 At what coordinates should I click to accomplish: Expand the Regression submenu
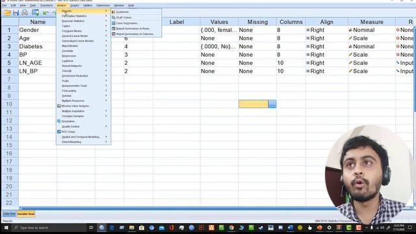click(x=83, y=56)
